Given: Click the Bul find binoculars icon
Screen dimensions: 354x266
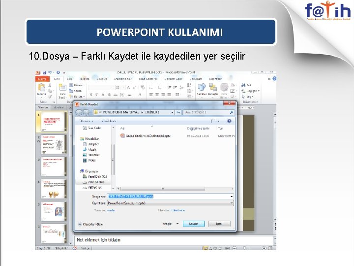Looking at the screenshot, I should coord(243,85).
